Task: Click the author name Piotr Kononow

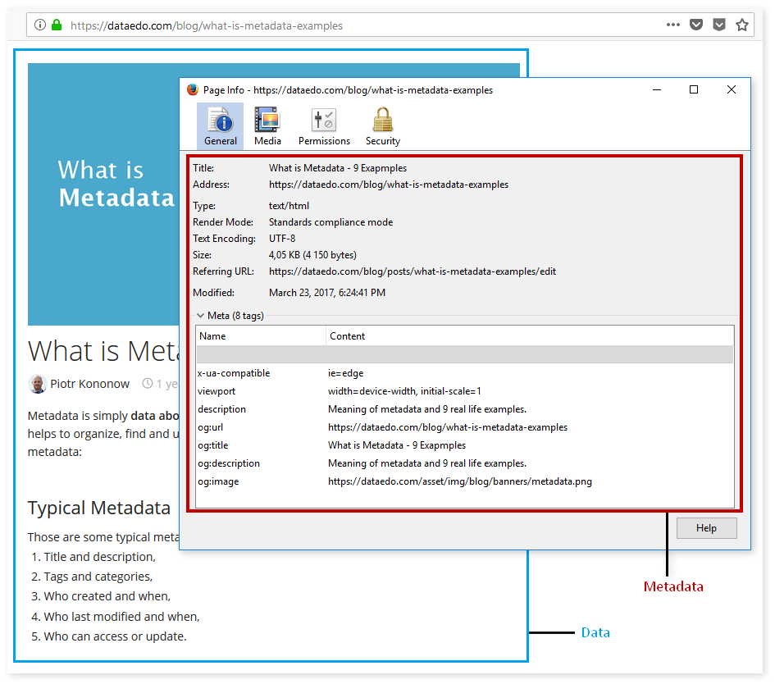Action: (x=89, y=384)
